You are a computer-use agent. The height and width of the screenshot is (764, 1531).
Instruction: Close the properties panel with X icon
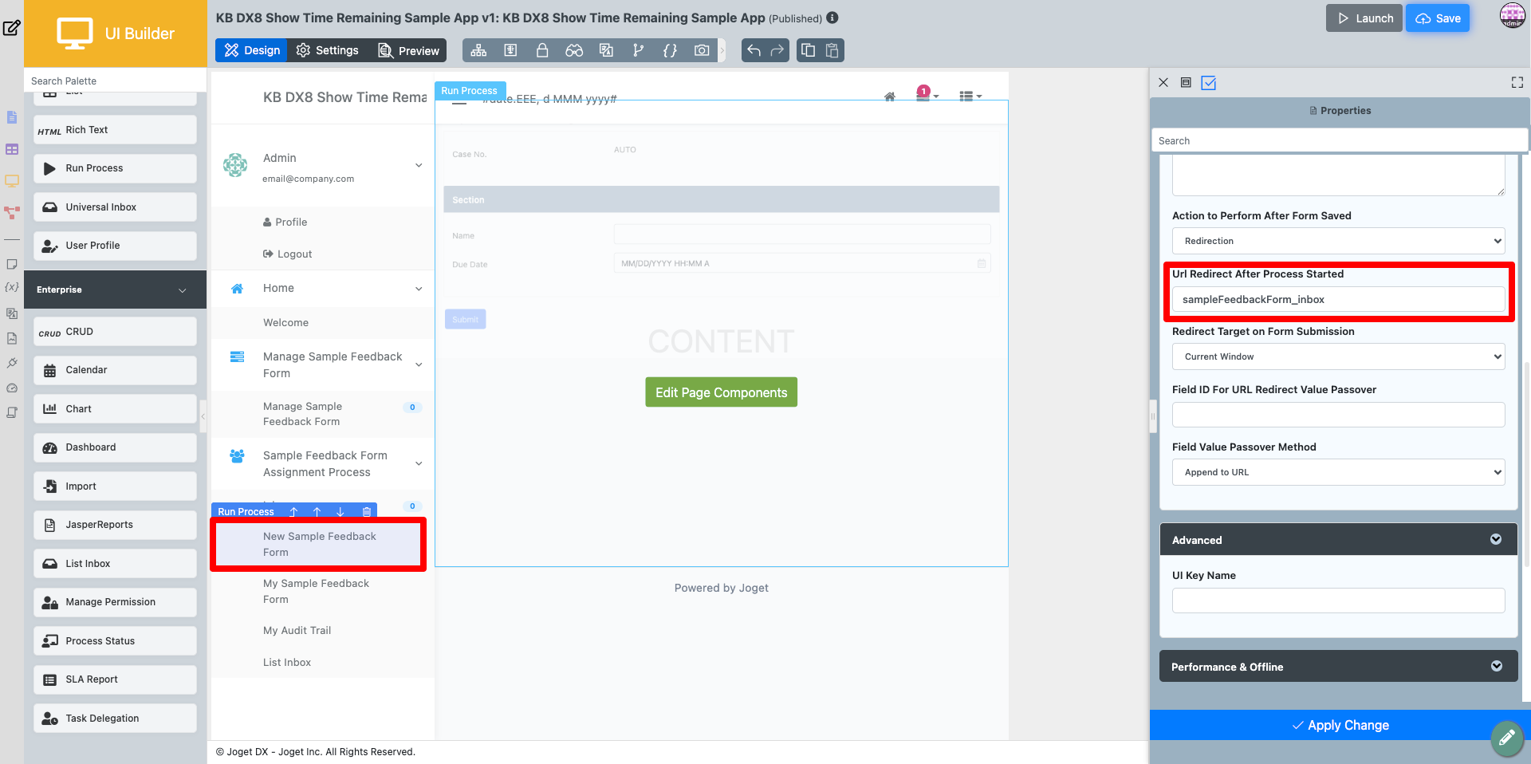(x=1163, y=82)
